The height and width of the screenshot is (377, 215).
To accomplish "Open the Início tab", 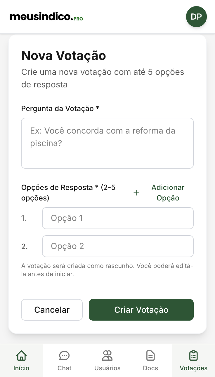I will (21, 360).
